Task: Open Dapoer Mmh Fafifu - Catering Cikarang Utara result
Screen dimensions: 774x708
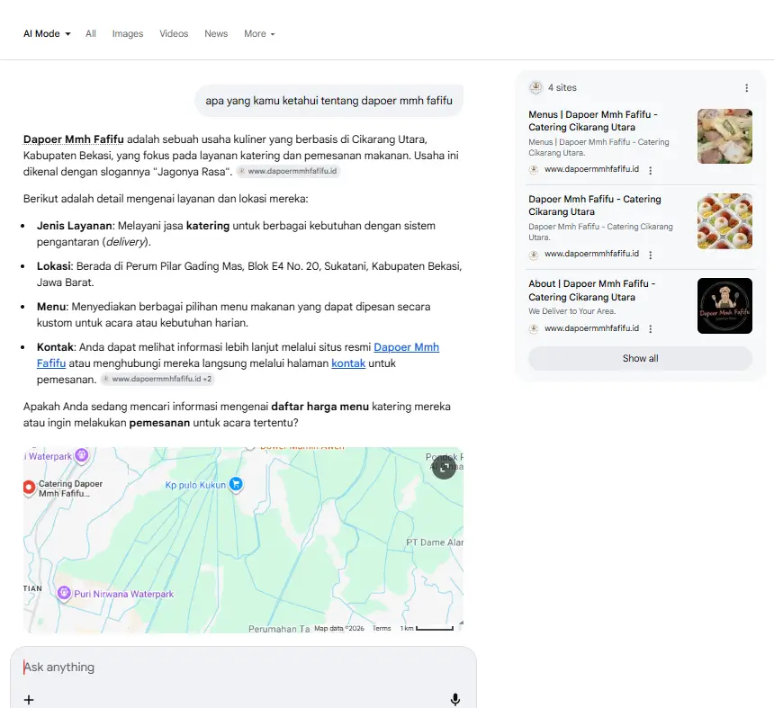Action: click(x=594, y=205)
